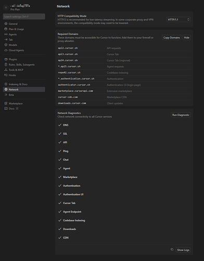Viewport: 204px width, 261px height.
Task: Click the General settings gear icon
Action: (6, 23)
